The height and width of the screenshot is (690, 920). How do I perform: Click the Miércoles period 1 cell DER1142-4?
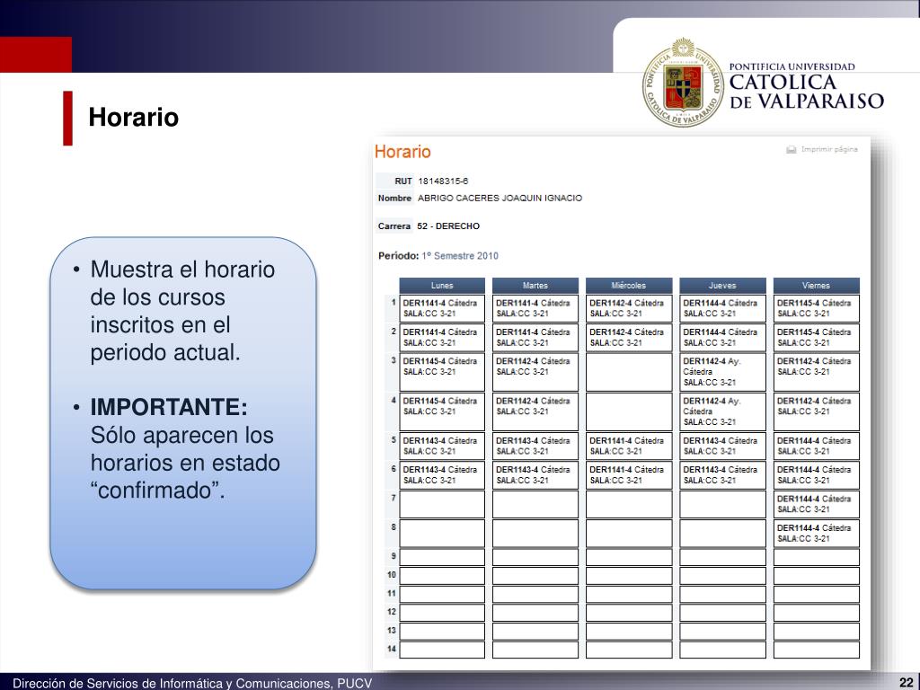click(x=628, y=309)
